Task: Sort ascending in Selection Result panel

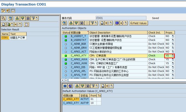Action: coord(17,18)
